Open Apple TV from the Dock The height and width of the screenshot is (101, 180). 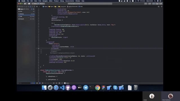coord(80,88)
